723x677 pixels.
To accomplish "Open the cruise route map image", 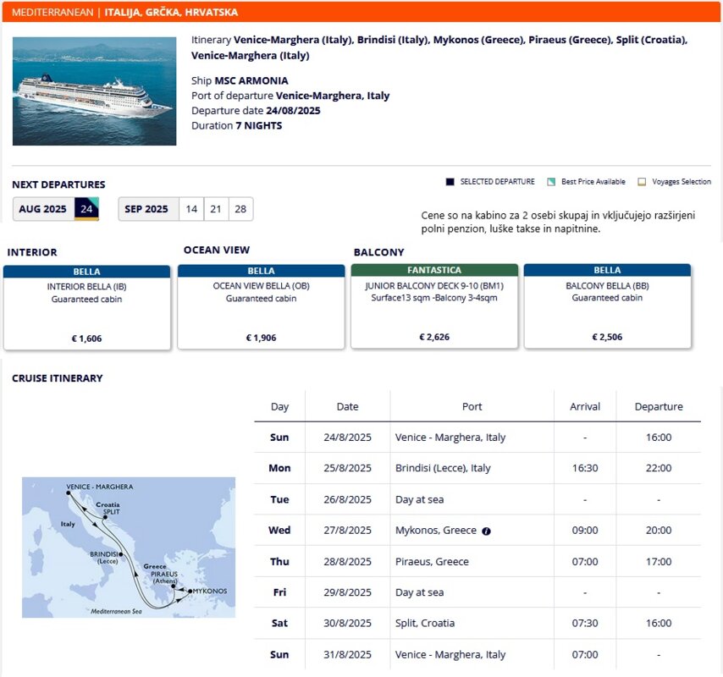I will [x=129, y=547].
